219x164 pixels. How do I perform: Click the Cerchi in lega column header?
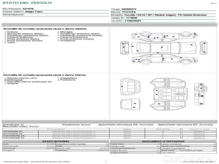(x=199, y=129)
